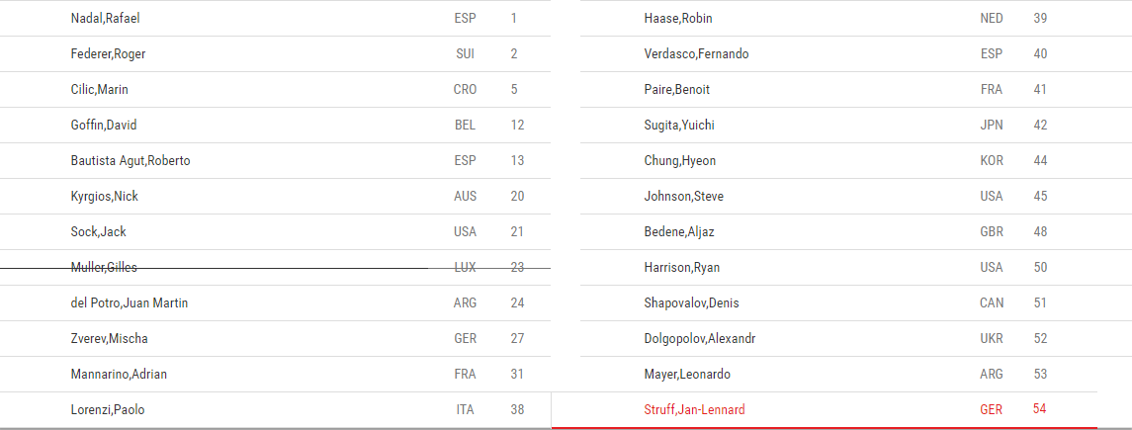Click the Shapovalov, Denis row
This screenshot has height=430, width=1132.
coord(839,303)
